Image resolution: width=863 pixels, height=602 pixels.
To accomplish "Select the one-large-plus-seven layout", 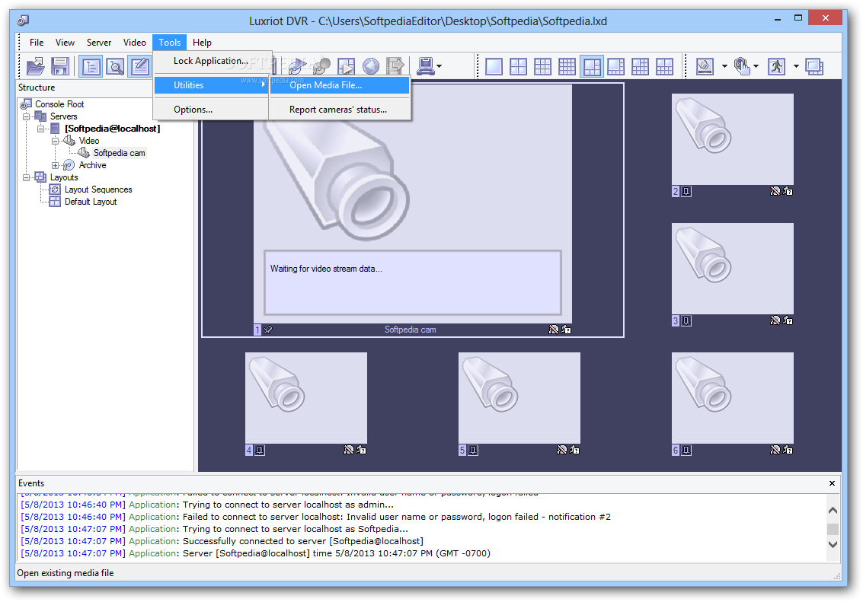I will 616,66.
